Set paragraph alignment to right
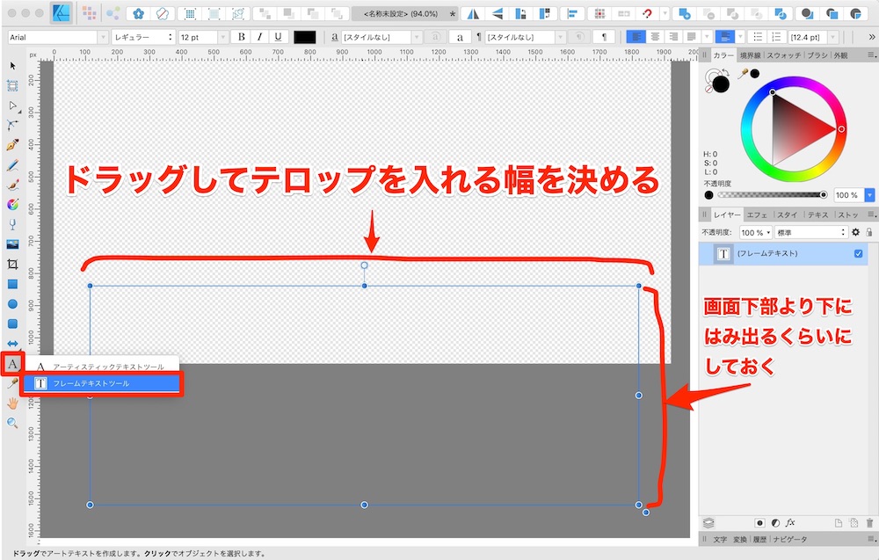 click(x=673, y=37)
